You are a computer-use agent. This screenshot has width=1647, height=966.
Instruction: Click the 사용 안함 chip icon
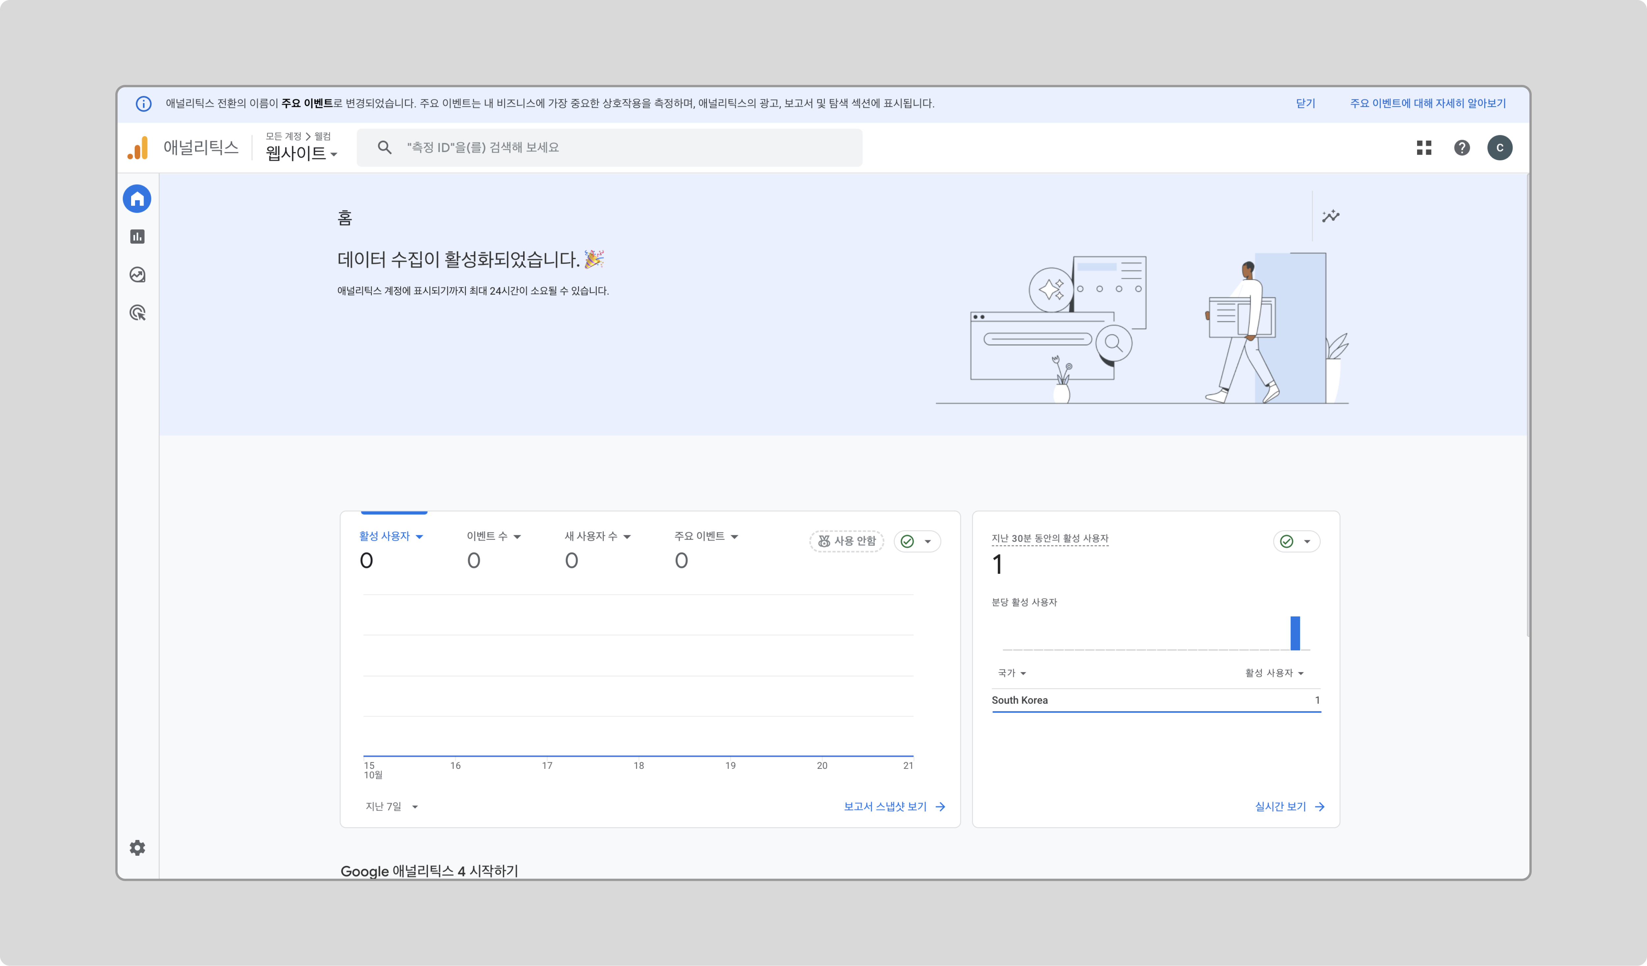(824, 541)
